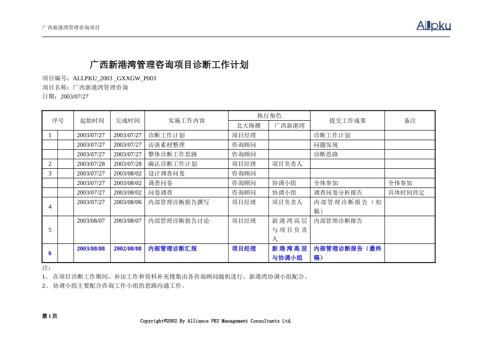The height and width of the screenshot is (348, 492).
Task: Click the blue 新港湾高层与协调小组 cell
Action: [x=290, y=253]
